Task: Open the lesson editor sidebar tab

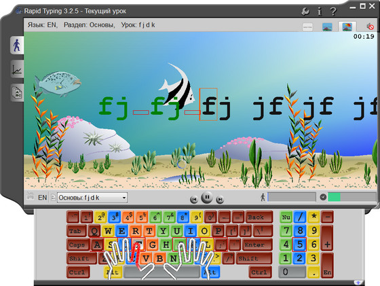Action: [x=17, y=92]
